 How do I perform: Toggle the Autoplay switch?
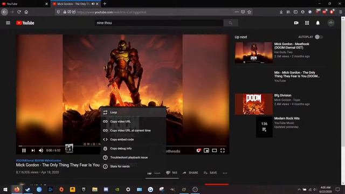tap(319, 37)
